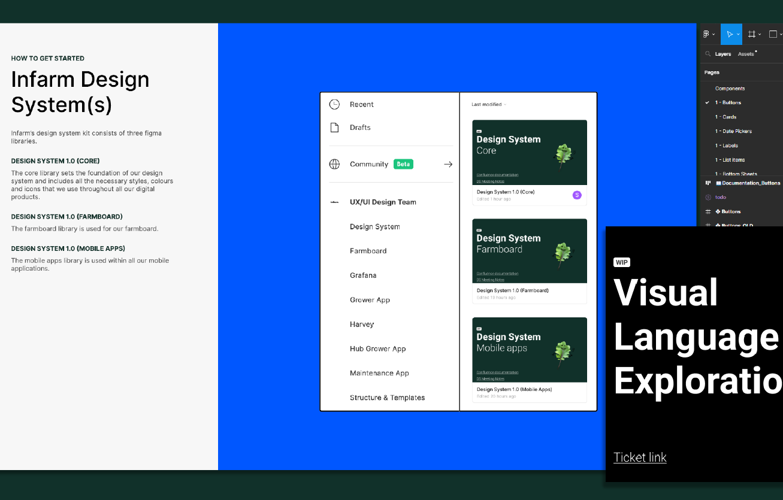This screenshot has width=783, height=500.
Task: Open the Maintenance App project
Action: (379, 373)
